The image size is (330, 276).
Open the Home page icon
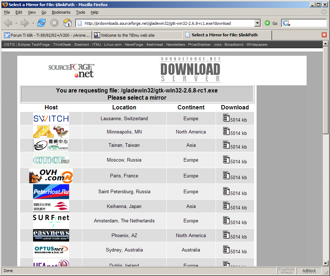[x=67, y=23]
